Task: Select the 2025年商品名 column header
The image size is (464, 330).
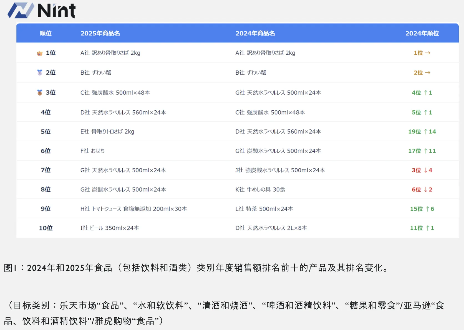Action: pos(100,33)
